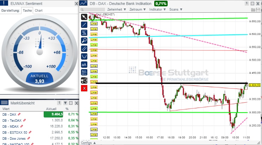Maximize the Marktübersicht panel
The width and height of the screenshot is (262, 145).
pos(71,103)
